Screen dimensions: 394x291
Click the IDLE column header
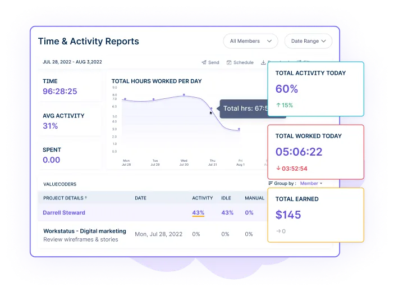(226, 198)
